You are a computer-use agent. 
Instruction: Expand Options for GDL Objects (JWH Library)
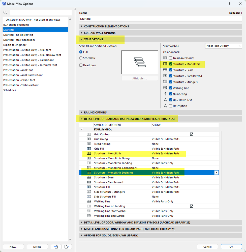coord(161,235)
